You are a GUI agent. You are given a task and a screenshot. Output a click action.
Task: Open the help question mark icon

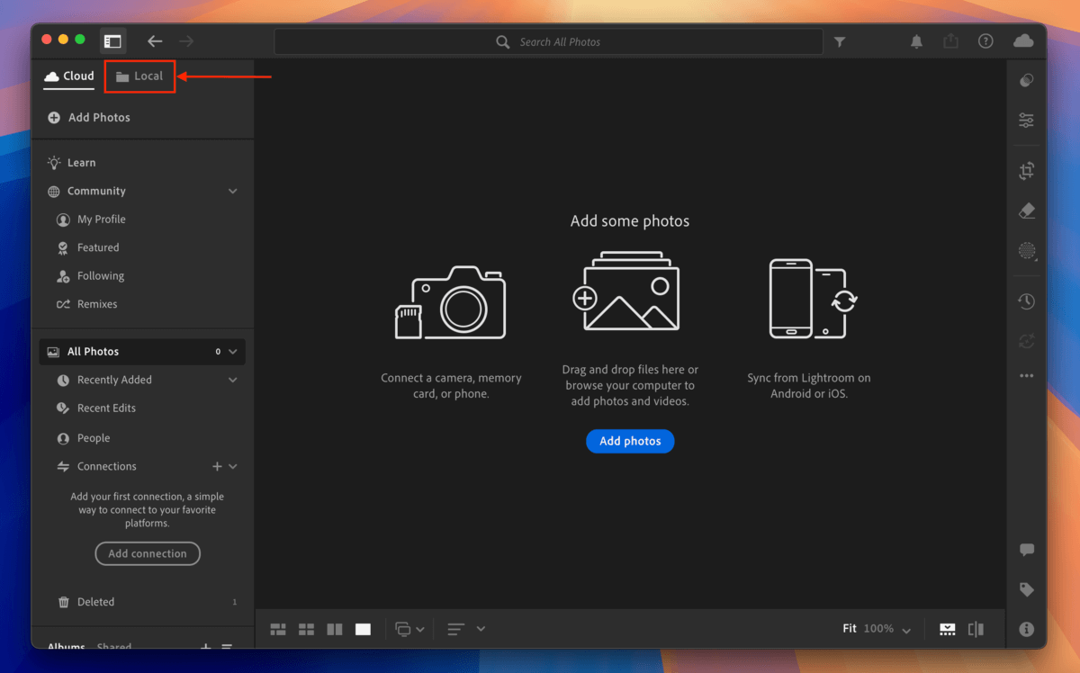coord(985,41)
